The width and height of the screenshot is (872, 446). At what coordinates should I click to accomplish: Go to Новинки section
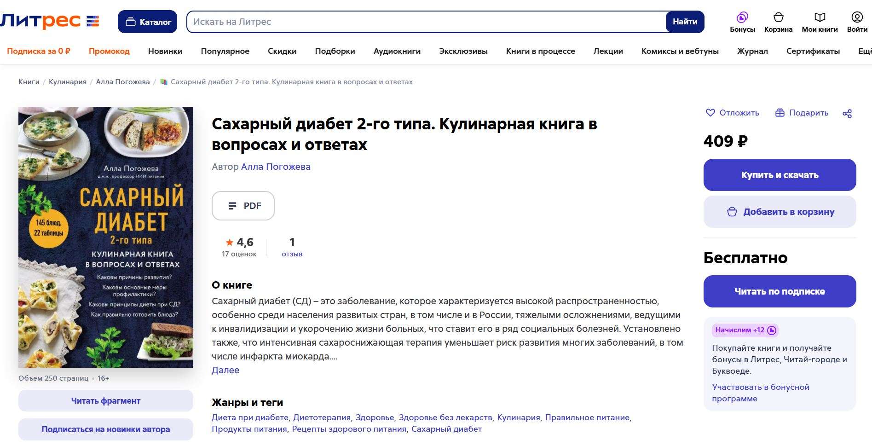[x=165, y=51]
